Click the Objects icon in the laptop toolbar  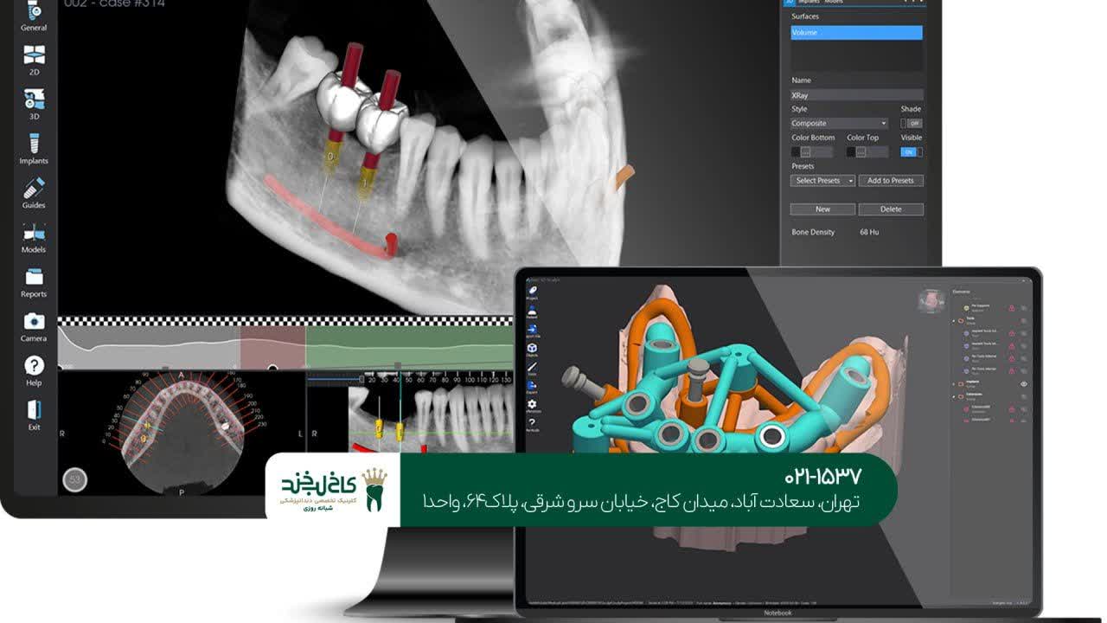pyautogui.click(x=532, y=348)
